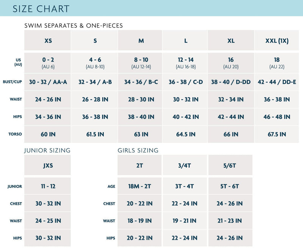Click the Swim Separates & One-Pieces heading

[x=73, y=26]
